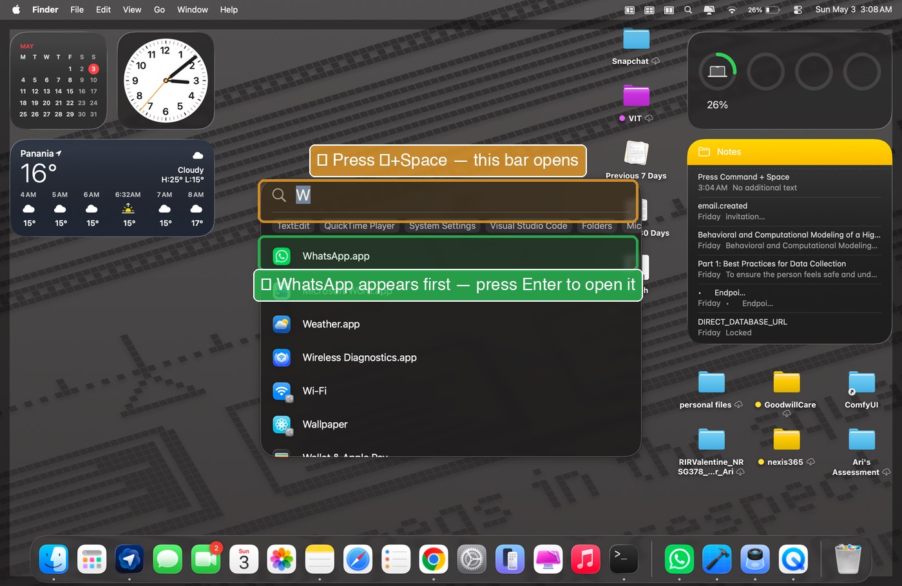Open Reminders from the Dock
This screenshot has width=902, height=586.
pos(396,559)
